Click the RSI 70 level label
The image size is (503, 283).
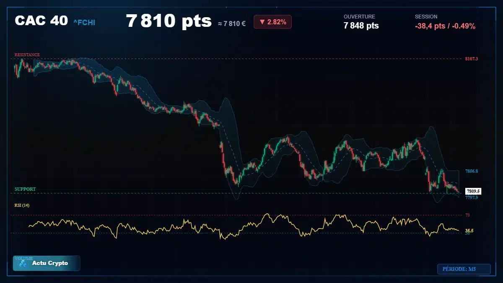click(x=467, y=215)
